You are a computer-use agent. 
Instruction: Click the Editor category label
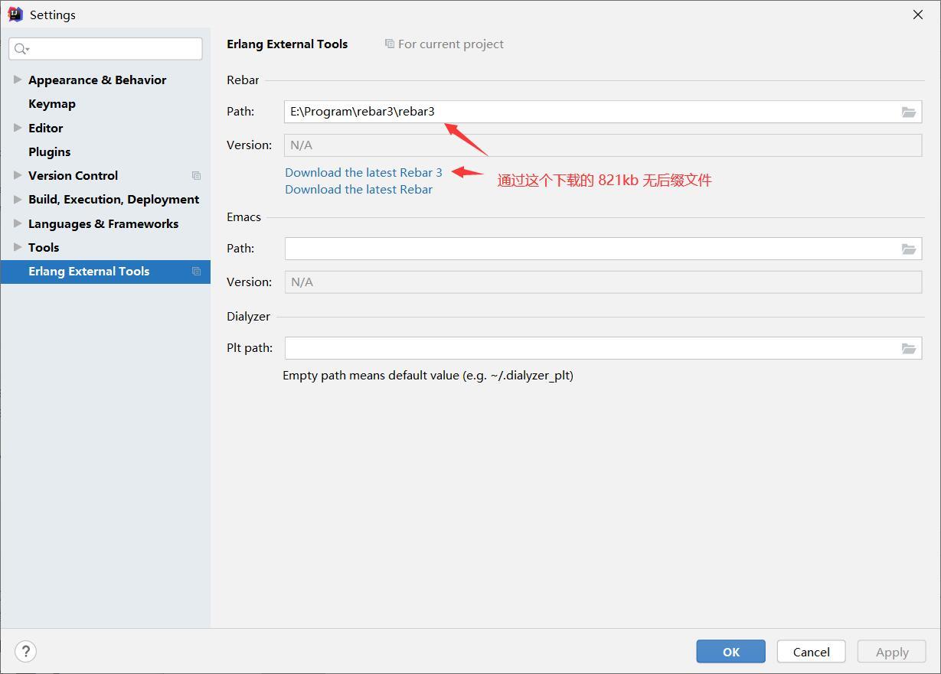(46, 128)
